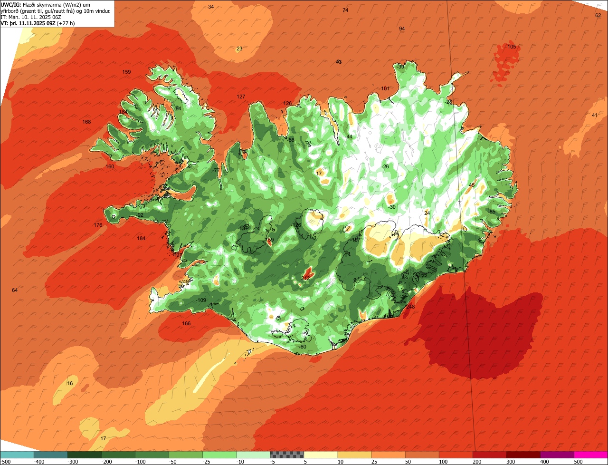
Task: Click the value 197 on the west coast
Action: [177, 255]
